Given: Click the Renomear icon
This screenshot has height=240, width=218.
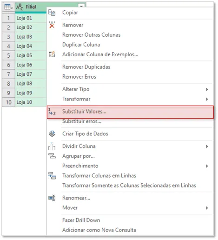Looking at the screenshot, I should 52,198.
